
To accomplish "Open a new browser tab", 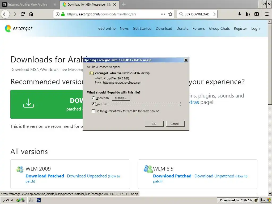I will tap(124, 4).
